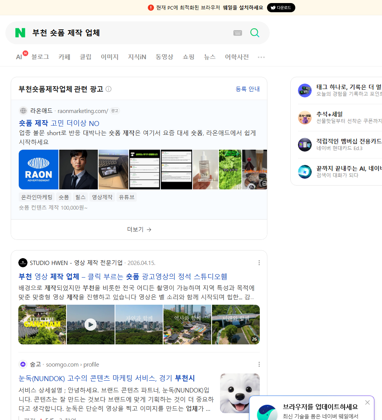Click the 미래와 함께 thumbnail with 26 badge
382x420 pixels.
(x=236, y=325)
